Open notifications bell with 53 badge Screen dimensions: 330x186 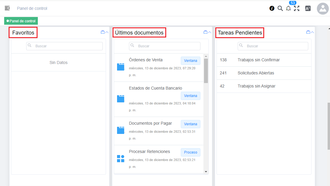(288, 8)
